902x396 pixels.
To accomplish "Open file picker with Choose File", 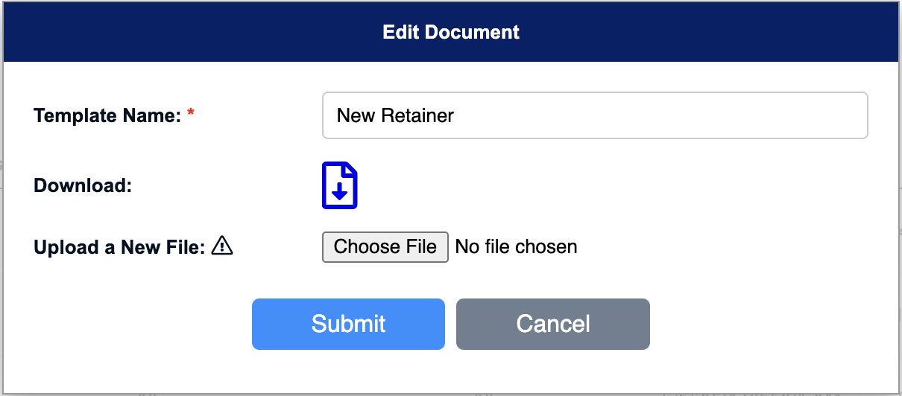I will [385, 247].
